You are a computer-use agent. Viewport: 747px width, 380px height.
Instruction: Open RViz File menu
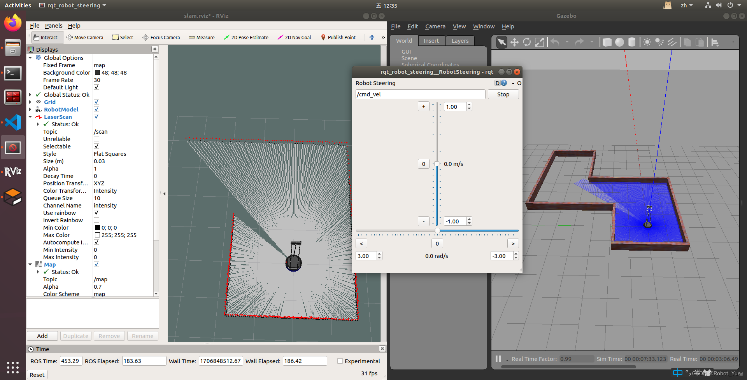(35, 26)
